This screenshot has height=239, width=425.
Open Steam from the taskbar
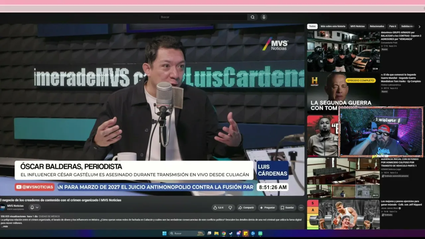pyautogui.click(x=231, y=233)
